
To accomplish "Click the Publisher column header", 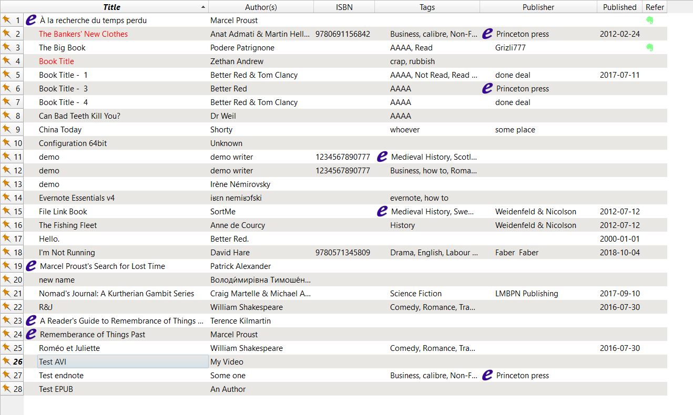I will pos(538,7).
